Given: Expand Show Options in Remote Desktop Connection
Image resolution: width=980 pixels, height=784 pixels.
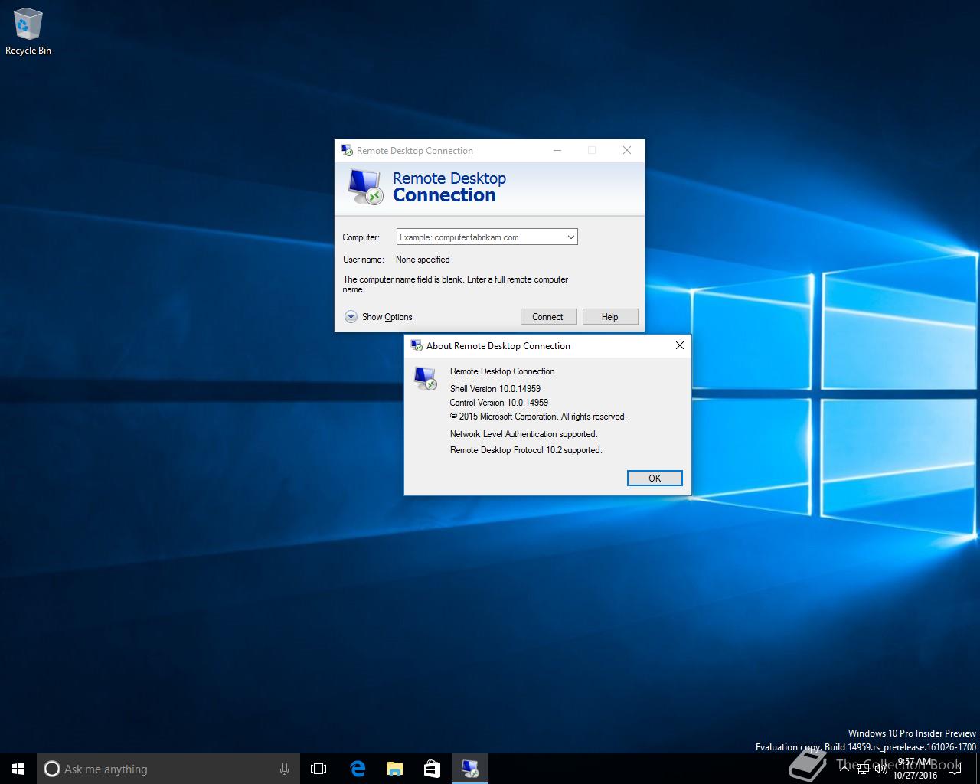Looking at the screenshot, I should 378,316.
